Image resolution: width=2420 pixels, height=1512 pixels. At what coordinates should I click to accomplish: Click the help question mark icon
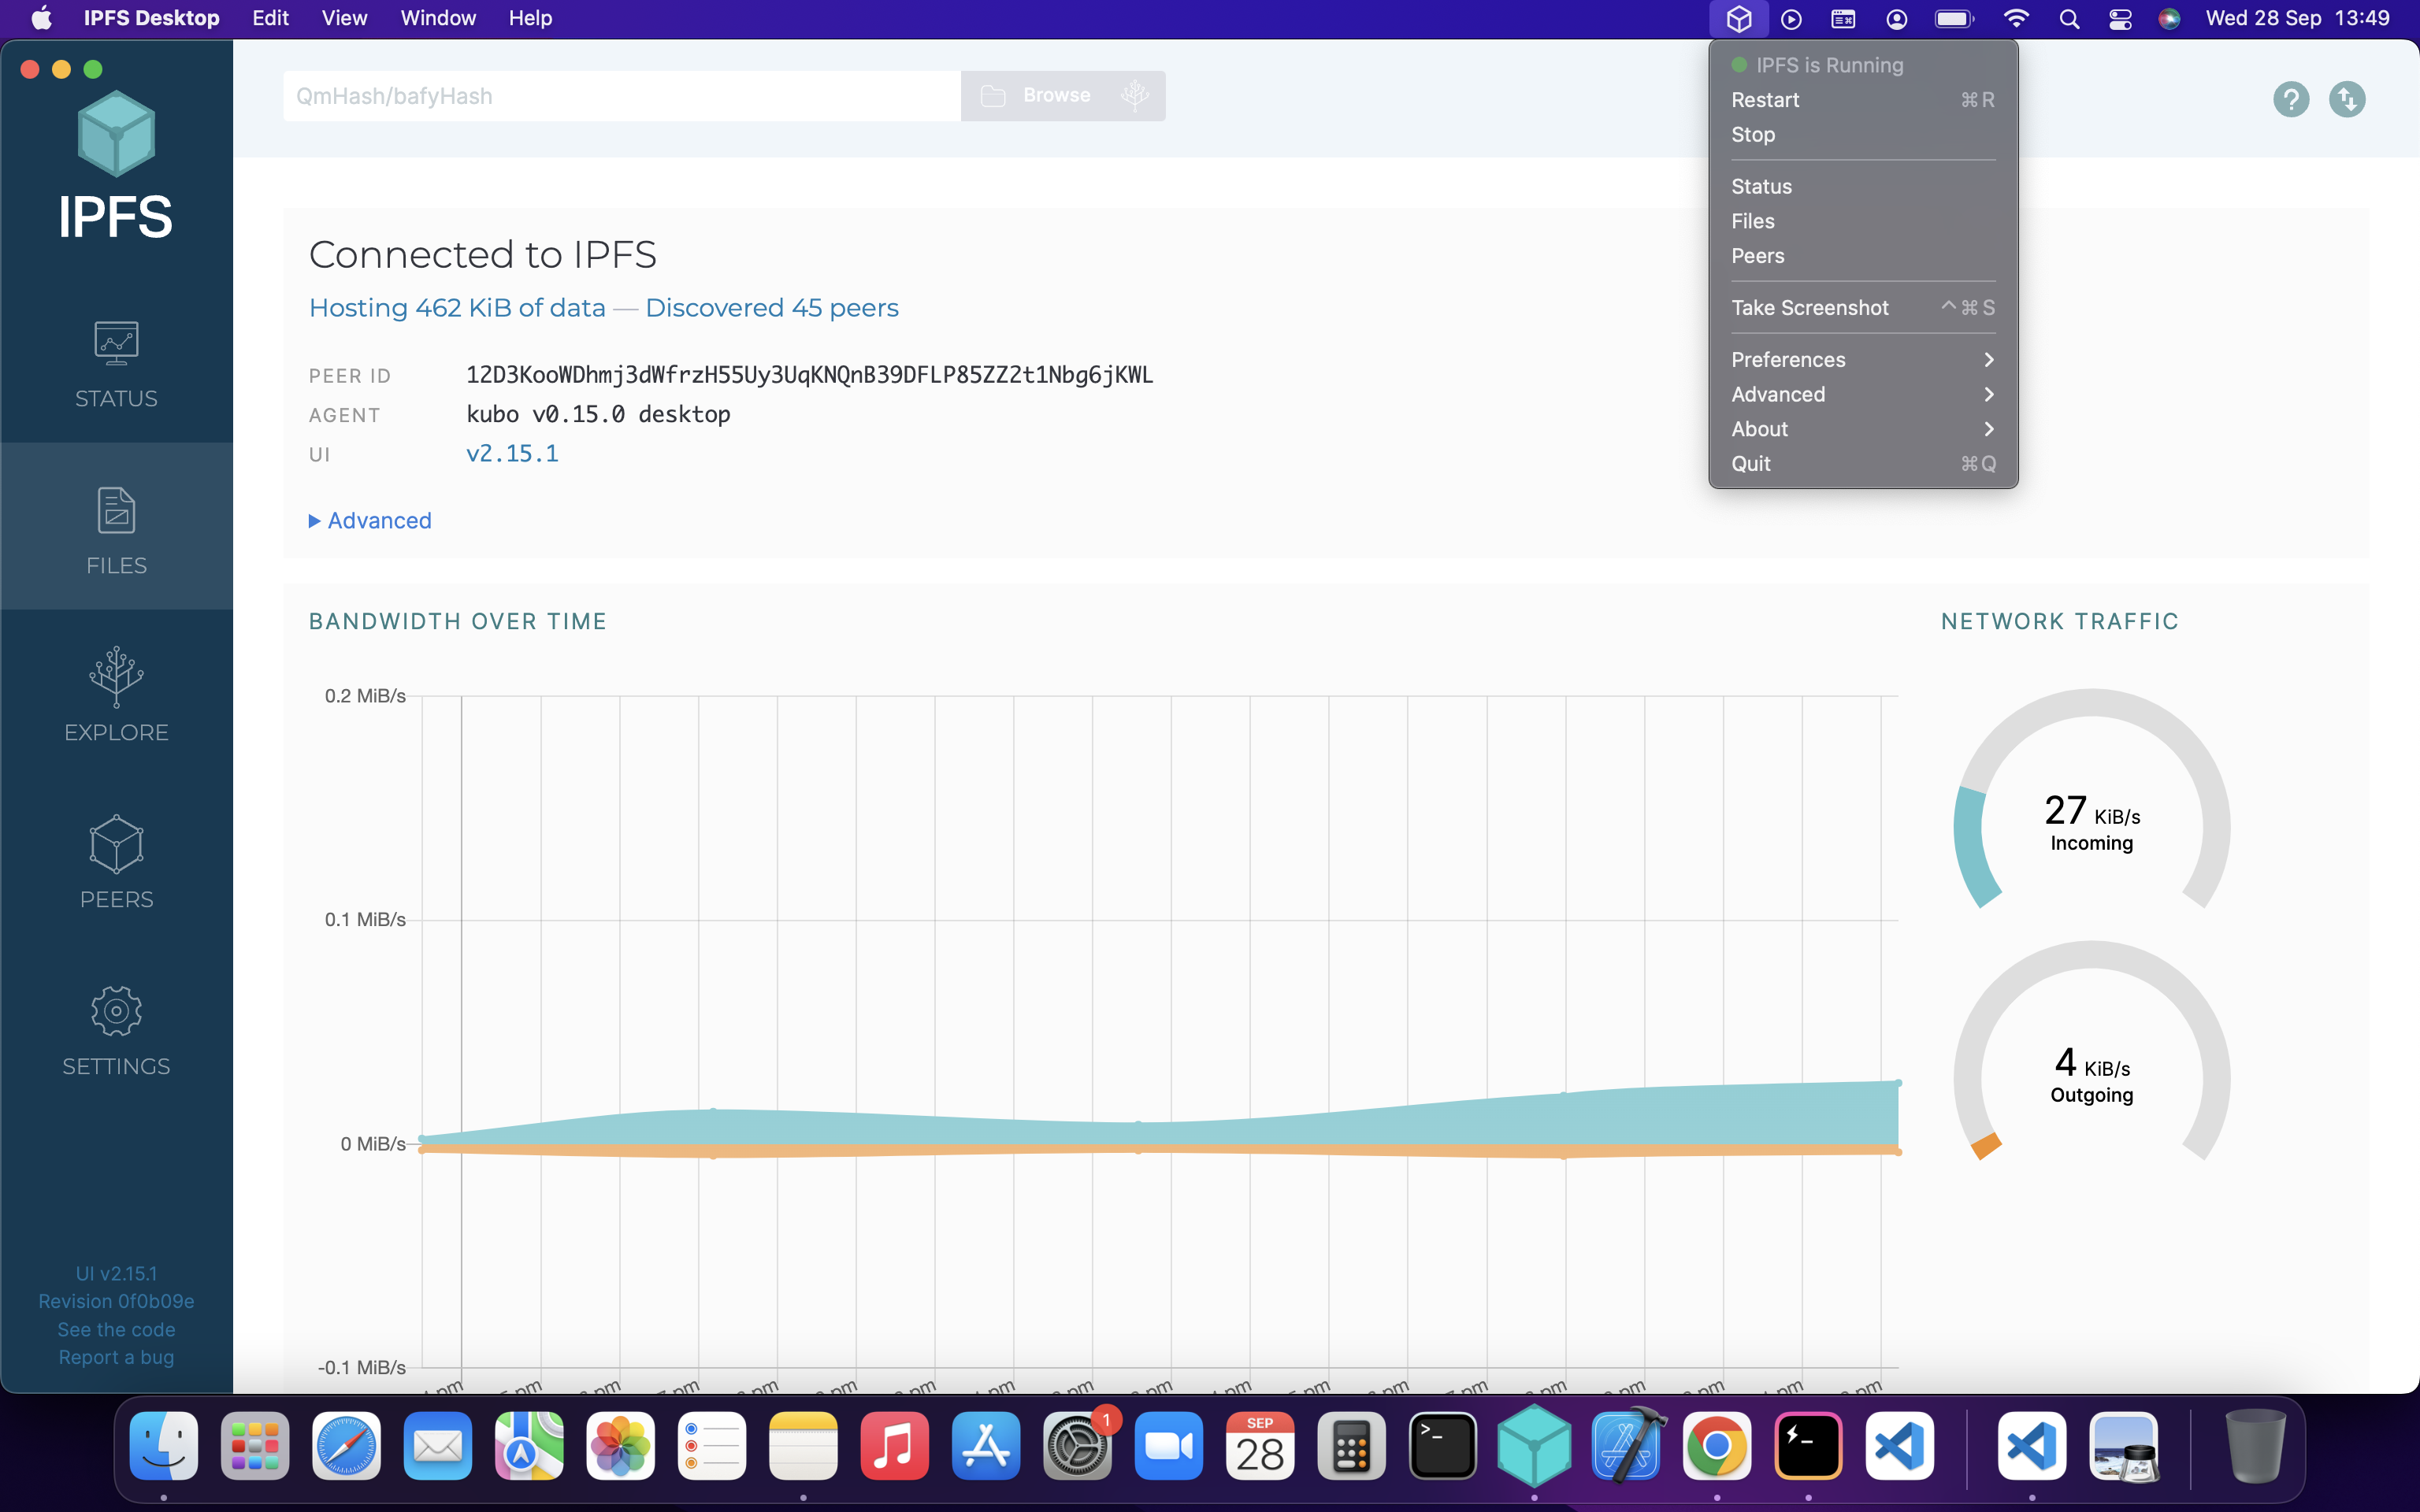(x=2290, y=98)
